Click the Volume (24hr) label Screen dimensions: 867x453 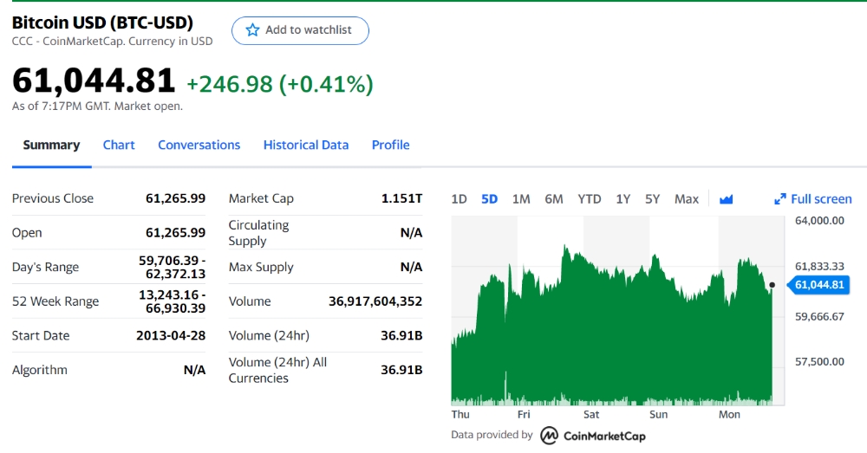(x=269, y=335)
